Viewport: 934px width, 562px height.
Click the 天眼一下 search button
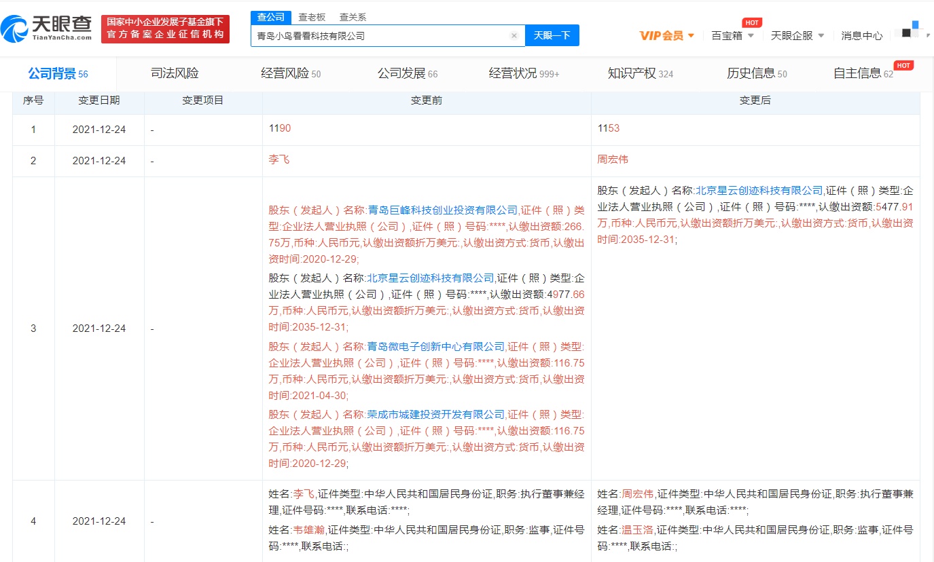(x=552, y=35)
